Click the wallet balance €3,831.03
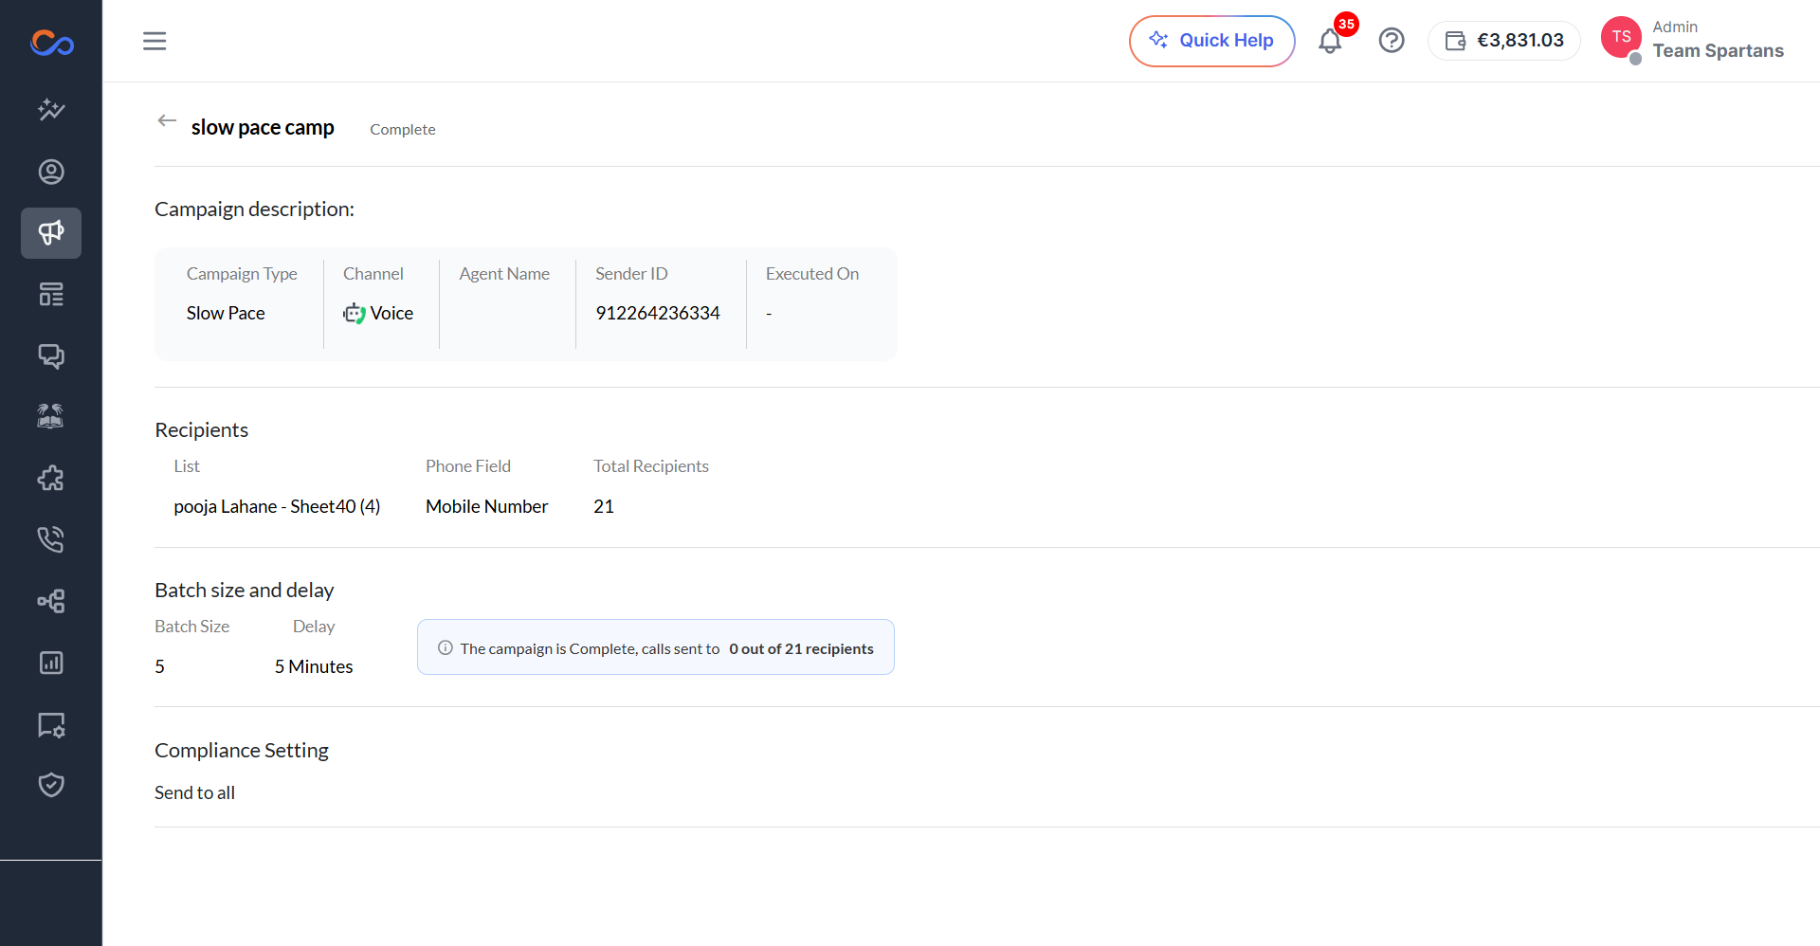Image resolution: width=1820 pixels, height=946 pixels. tap(1504, 41)
